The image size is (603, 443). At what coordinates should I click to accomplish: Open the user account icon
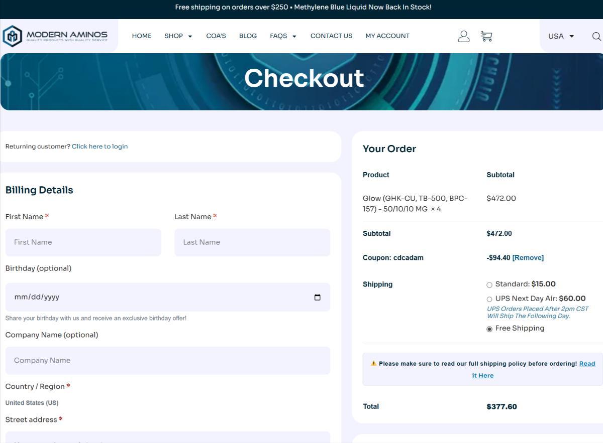(463, 36)
